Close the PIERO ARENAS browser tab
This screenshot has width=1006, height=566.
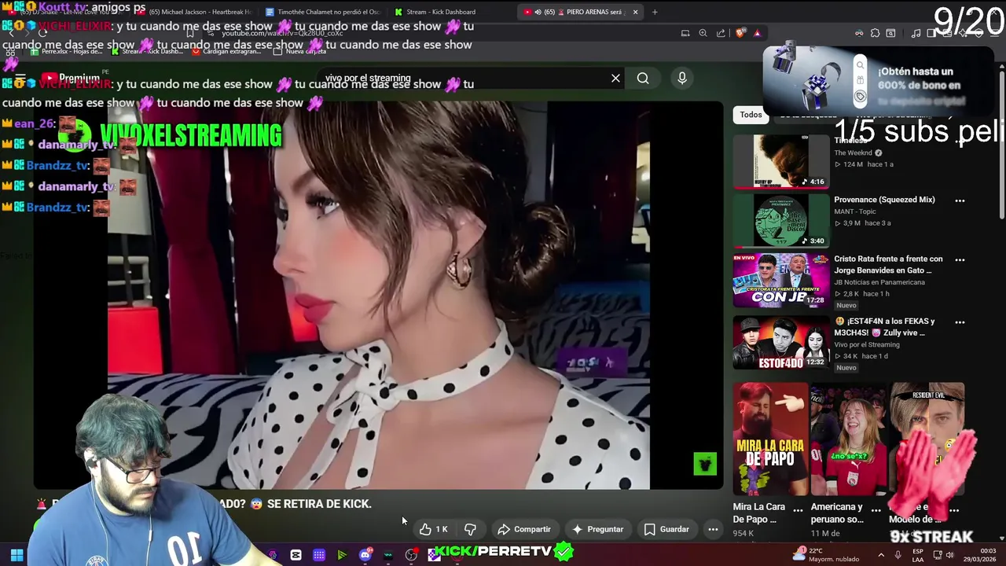point(635,12)
